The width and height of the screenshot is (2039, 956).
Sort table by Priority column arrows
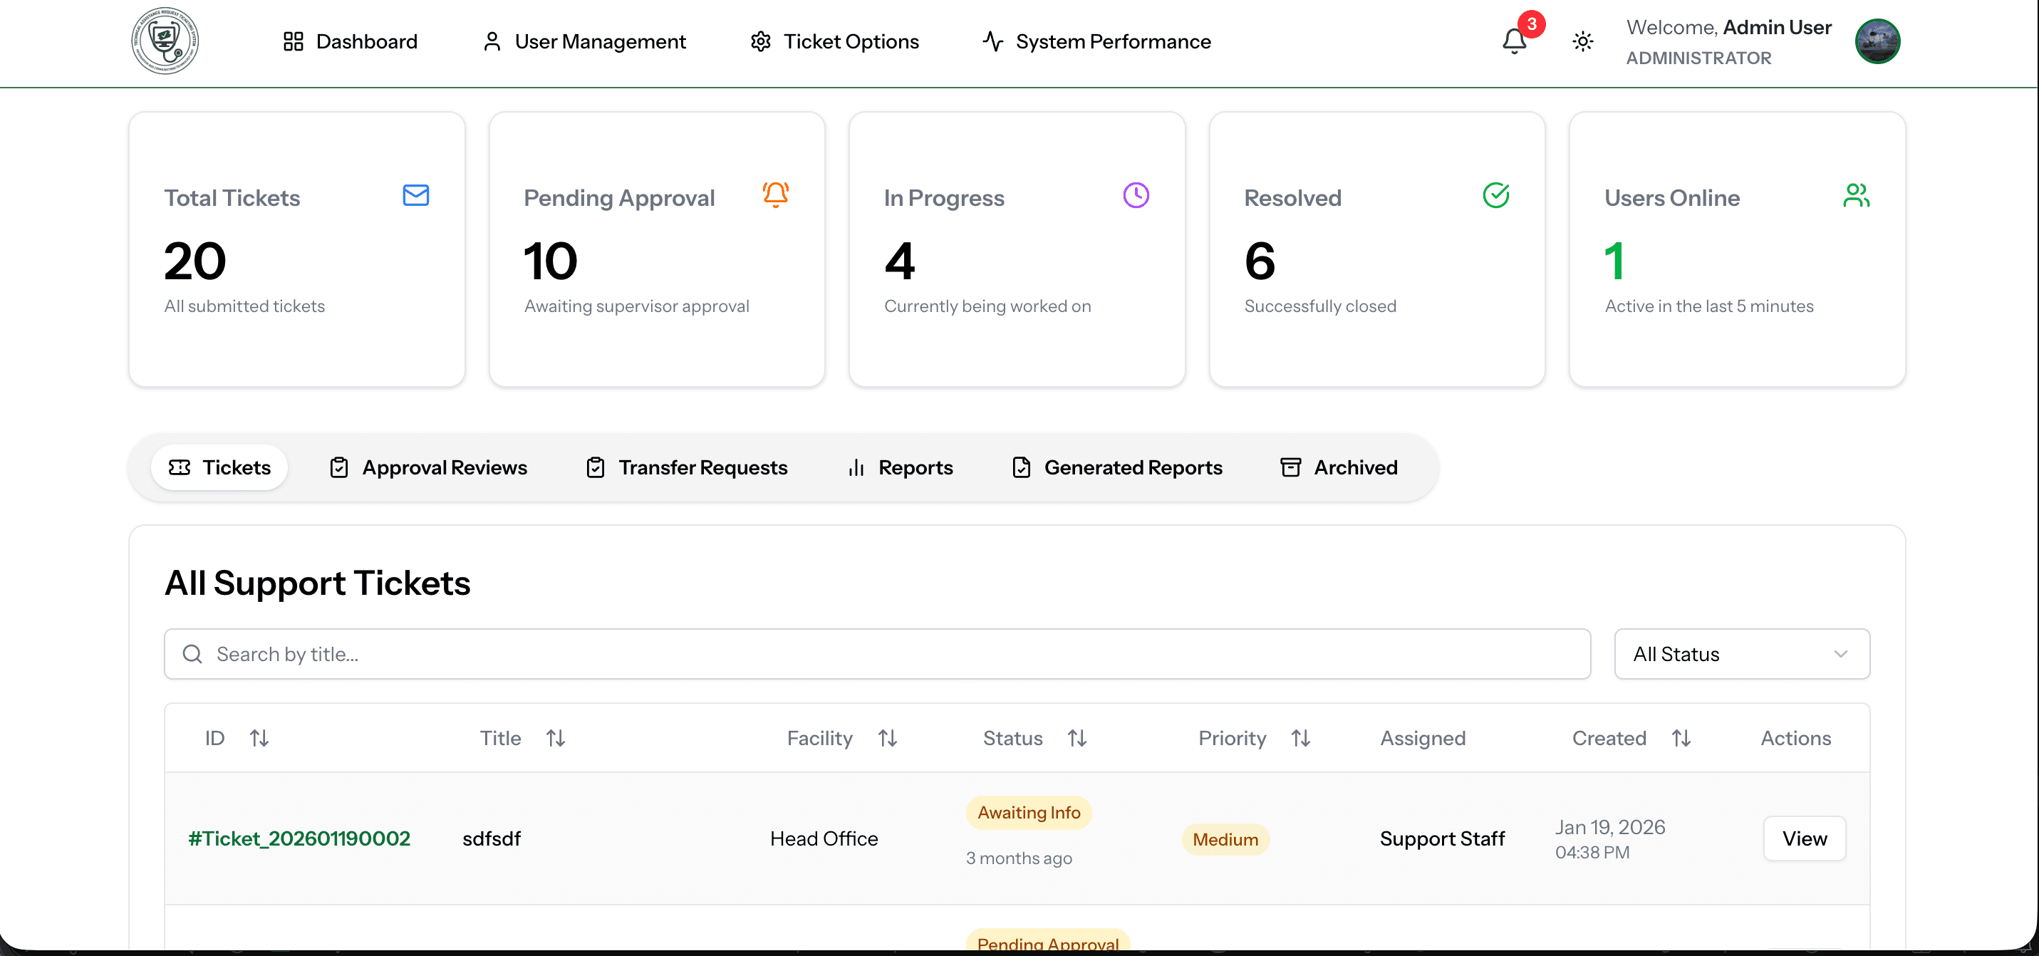[x=1300, y=738]
